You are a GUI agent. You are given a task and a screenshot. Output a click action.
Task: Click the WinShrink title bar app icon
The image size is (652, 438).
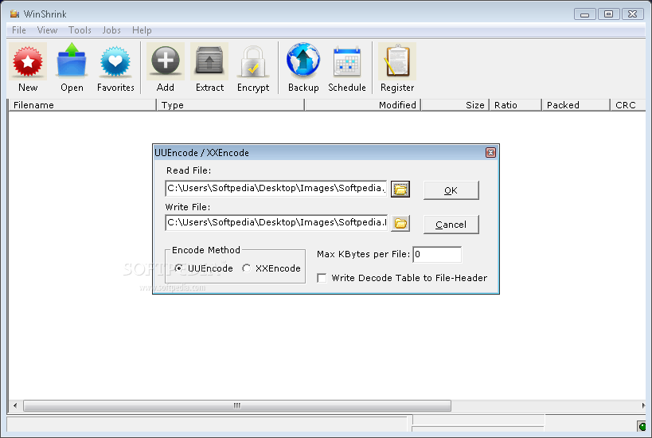(14, 14)
